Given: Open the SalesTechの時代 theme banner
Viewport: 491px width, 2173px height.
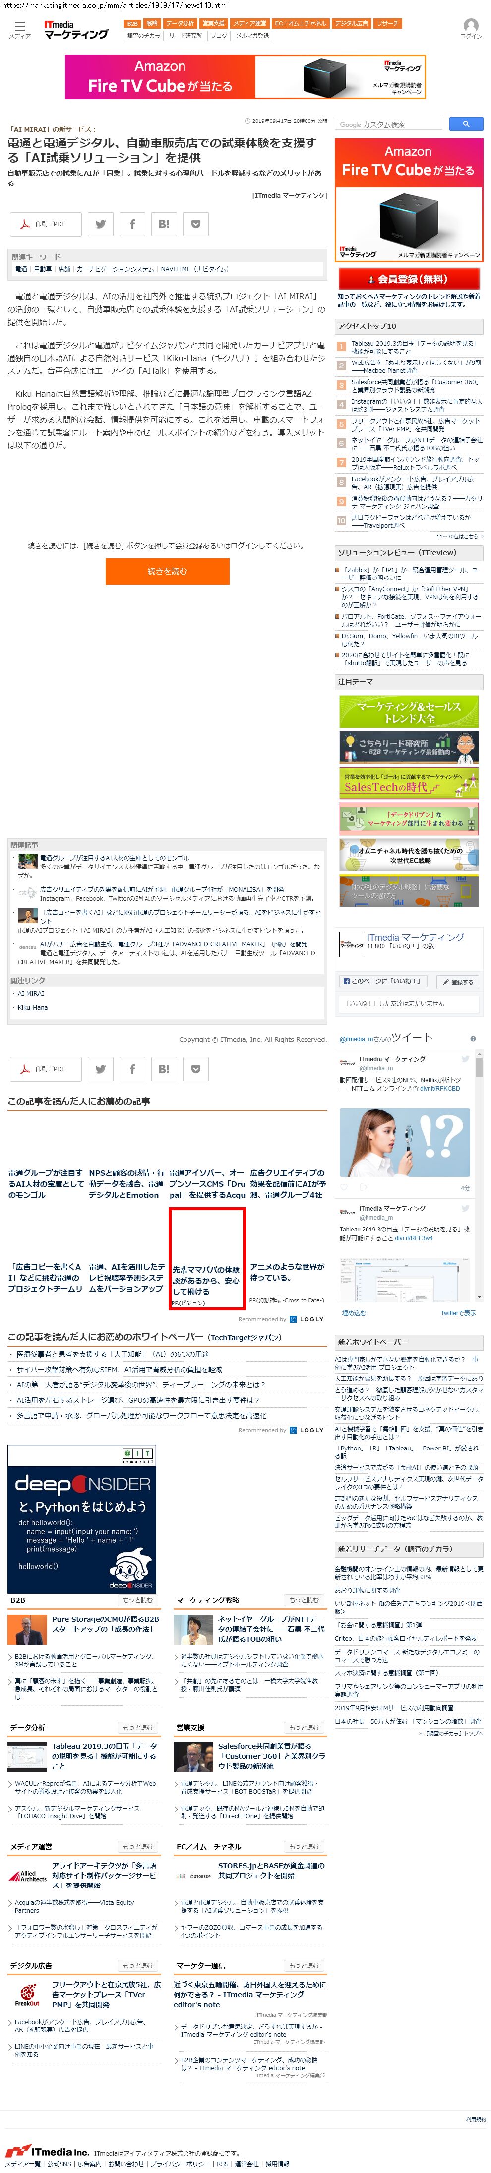Looking at the screenshot, I should click(x=409, y=784).
